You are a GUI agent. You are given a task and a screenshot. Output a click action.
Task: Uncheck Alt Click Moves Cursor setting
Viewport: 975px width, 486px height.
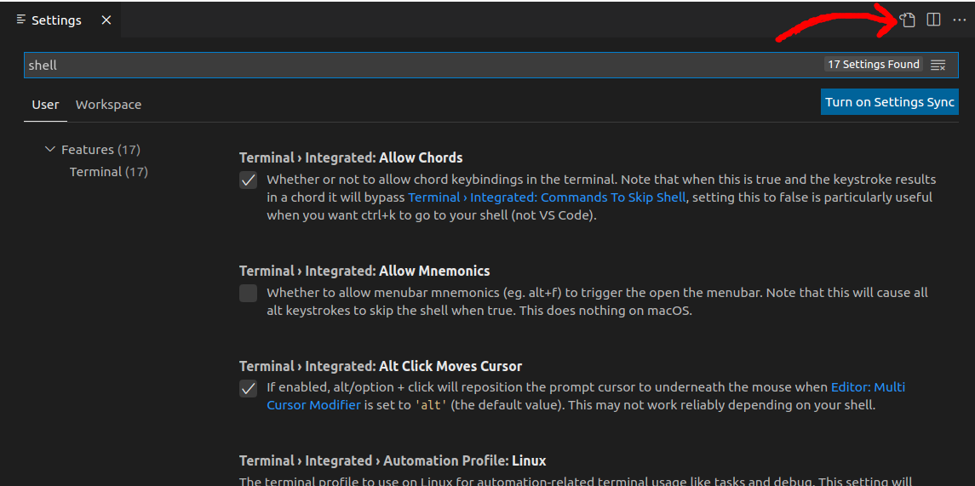248,388
